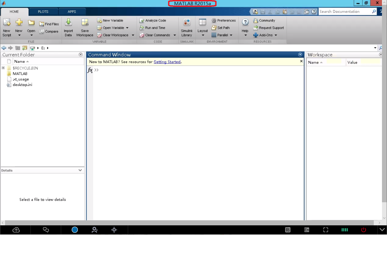Open the Community link in Resources
The width and height of the screenshot is (387, 259).
click(x=264, y=20)
